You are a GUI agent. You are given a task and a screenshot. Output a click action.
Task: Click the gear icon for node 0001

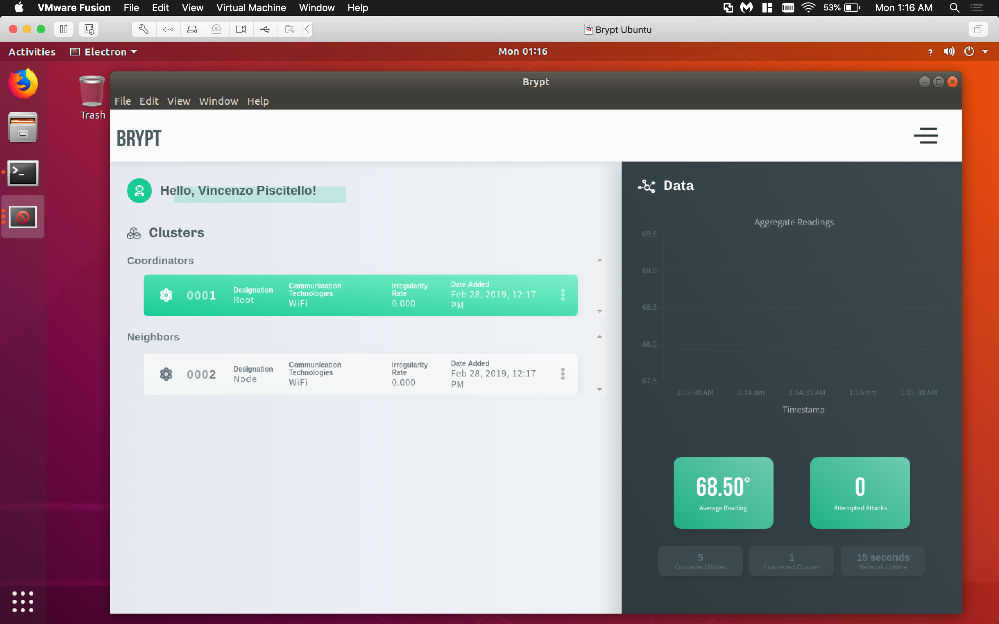166,295
